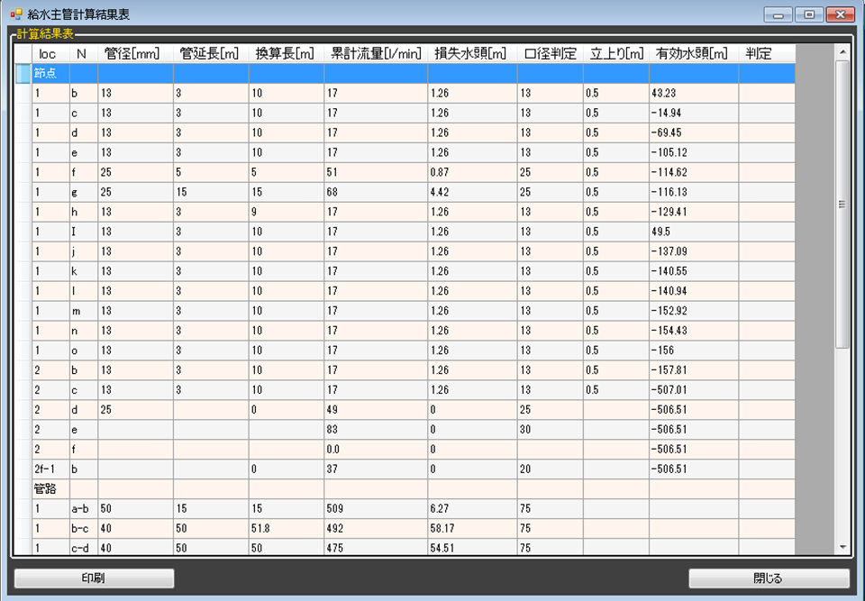Screen dimensions: 865x601
Task: Minimize the 給水主管計算結果表 window
Action: pyautogui.click(x=778, y=14)
